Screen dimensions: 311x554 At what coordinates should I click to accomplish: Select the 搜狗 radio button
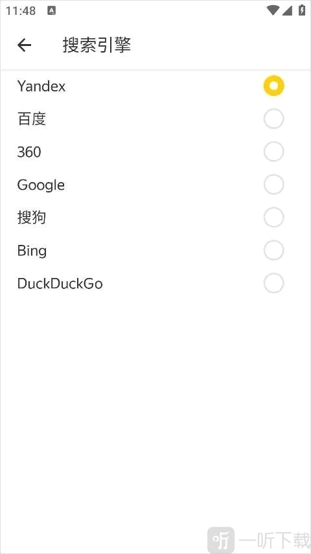pos(273,217)
